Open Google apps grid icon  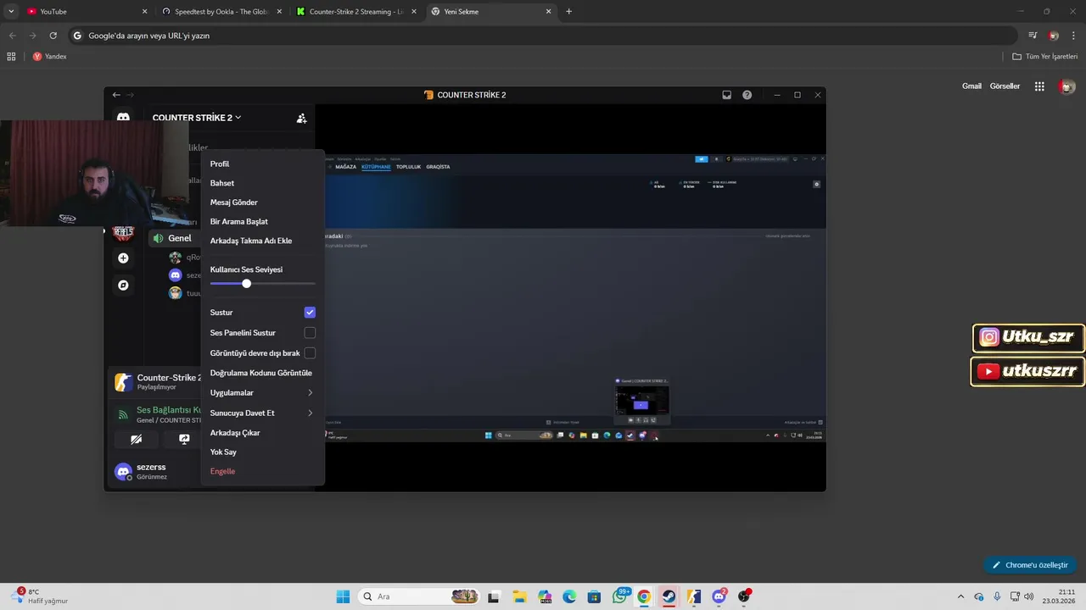coord(1039,86)
